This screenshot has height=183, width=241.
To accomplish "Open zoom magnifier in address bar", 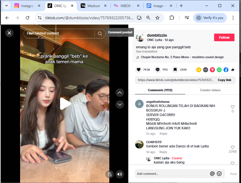I will pyautogui.click(x=148, y=18).
